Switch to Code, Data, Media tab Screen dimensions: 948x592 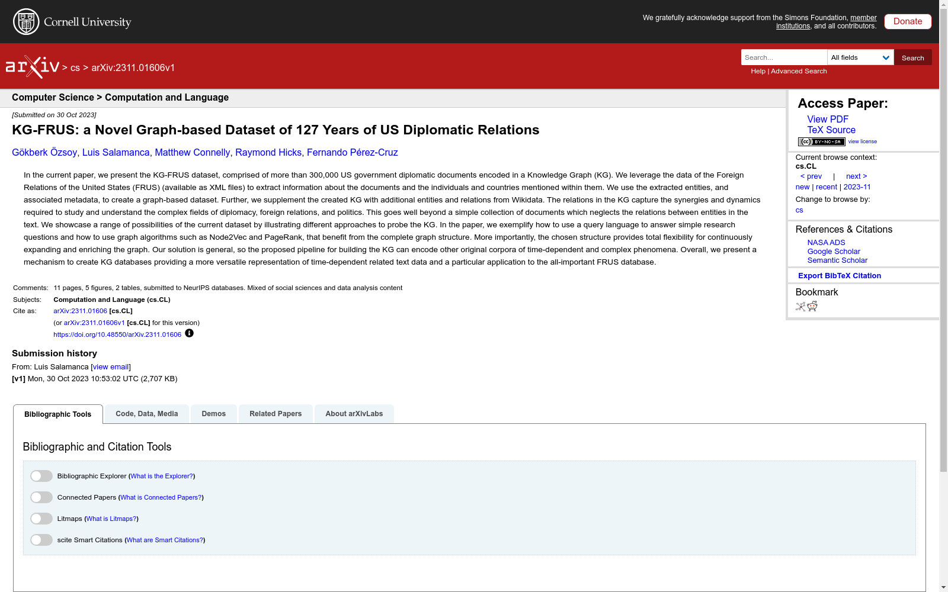pyautogui.click(x=147, y=414)
